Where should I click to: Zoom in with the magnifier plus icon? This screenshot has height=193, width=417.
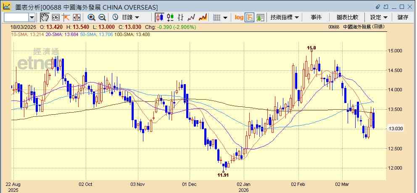(92, 18)
